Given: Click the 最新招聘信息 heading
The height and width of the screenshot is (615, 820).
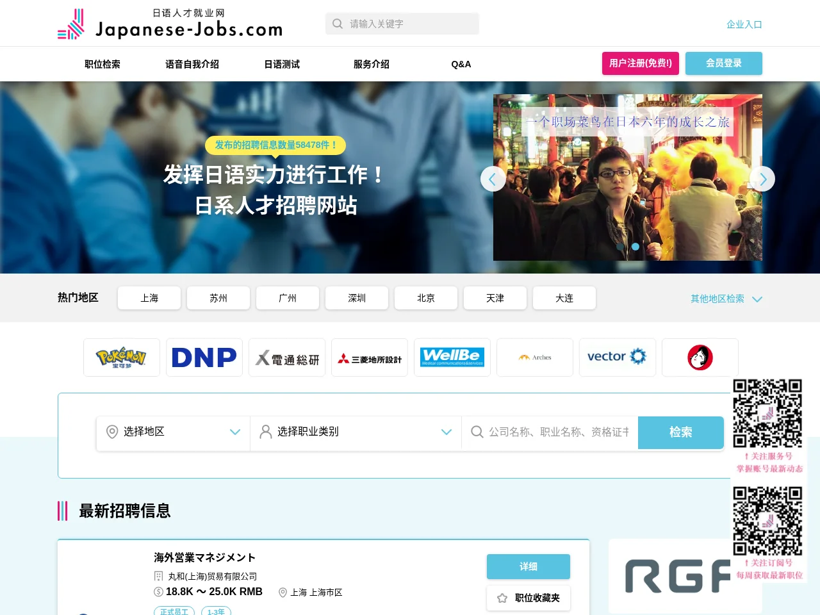Looking at the screenshot, I should 125,511.
